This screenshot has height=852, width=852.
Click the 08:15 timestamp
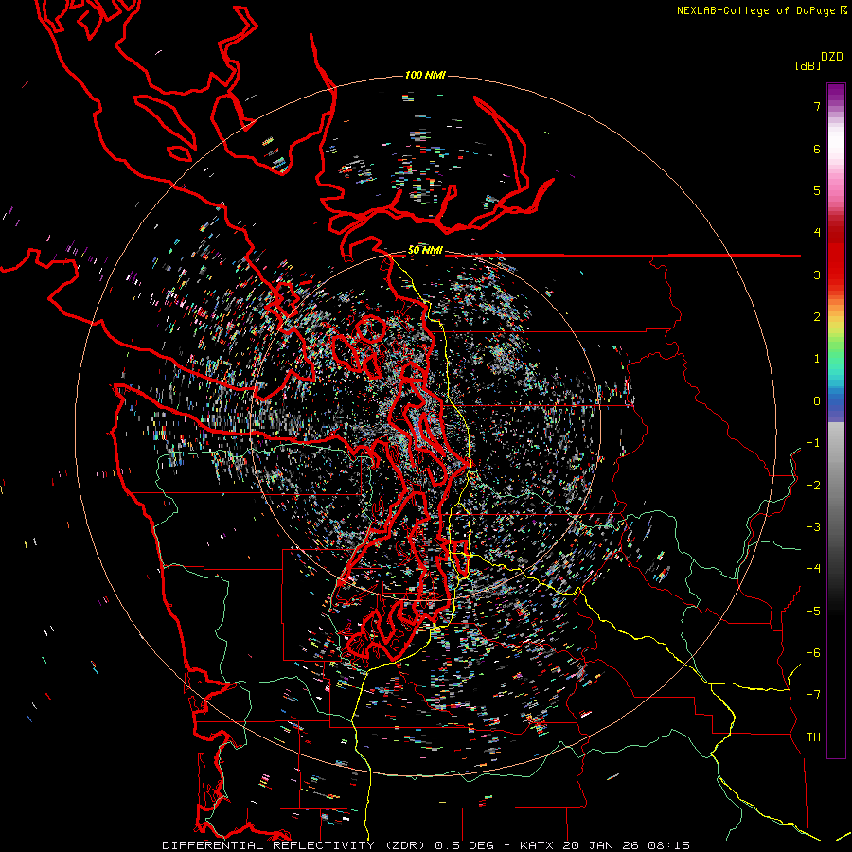point(669,845)
